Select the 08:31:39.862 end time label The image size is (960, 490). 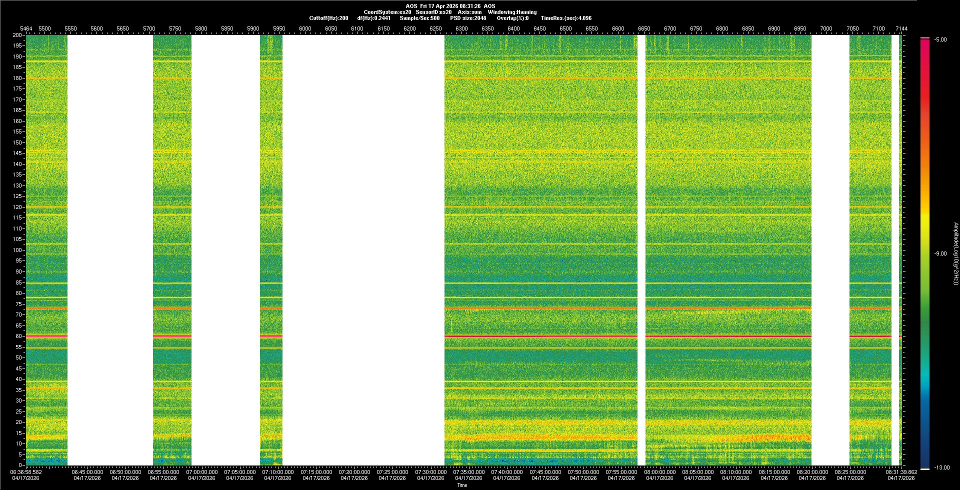901,472
